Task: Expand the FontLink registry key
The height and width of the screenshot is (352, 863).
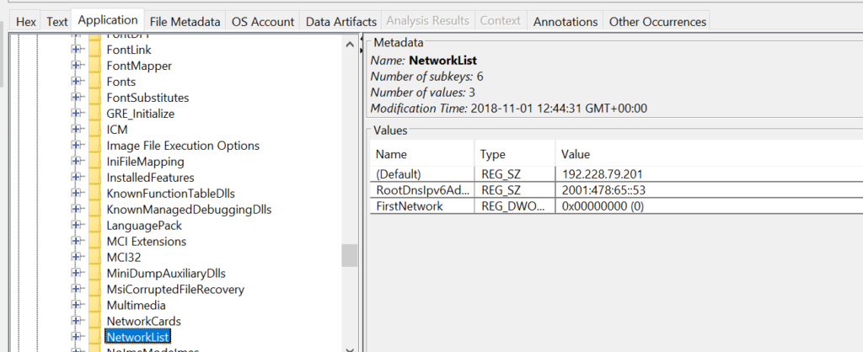Action: point(76,50)
